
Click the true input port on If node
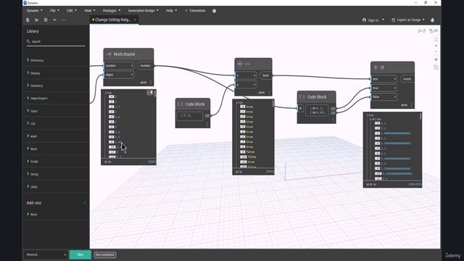point(384,88)
